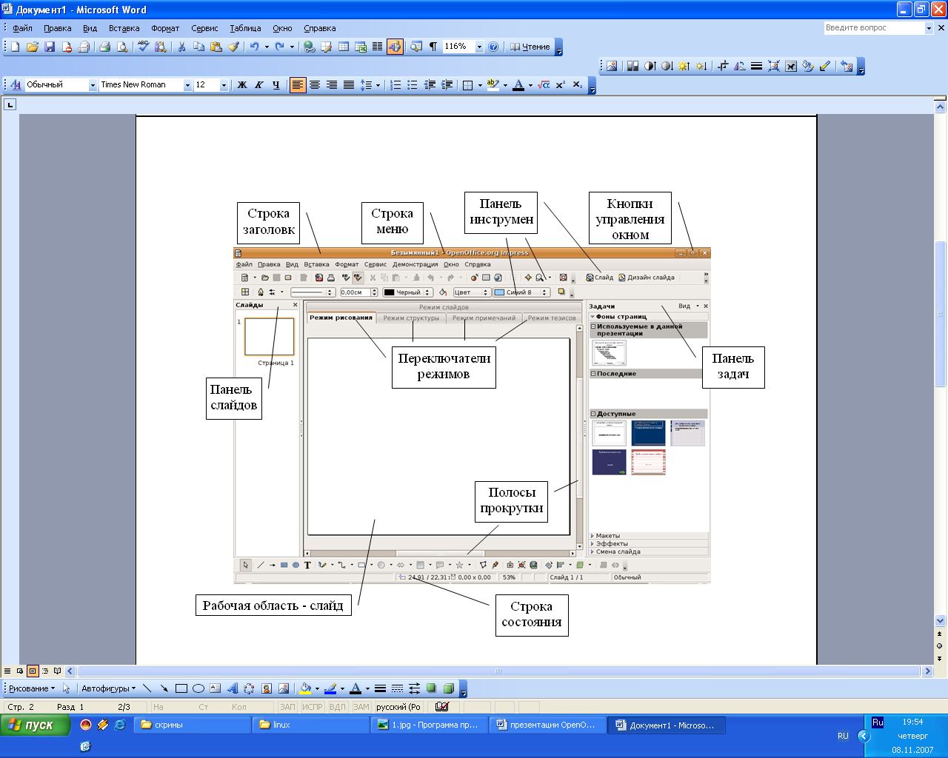
Task: Toggle the Drawing toolbar button
Action: point(395,47)
